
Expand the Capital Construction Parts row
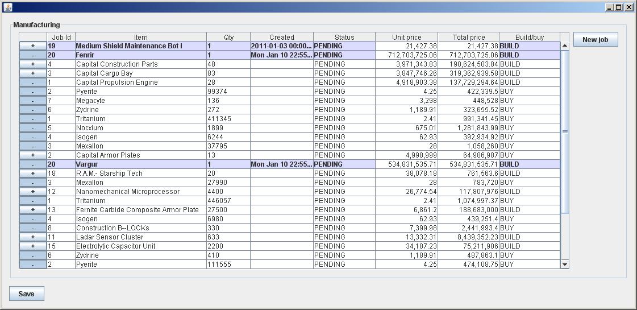(33, 64)
